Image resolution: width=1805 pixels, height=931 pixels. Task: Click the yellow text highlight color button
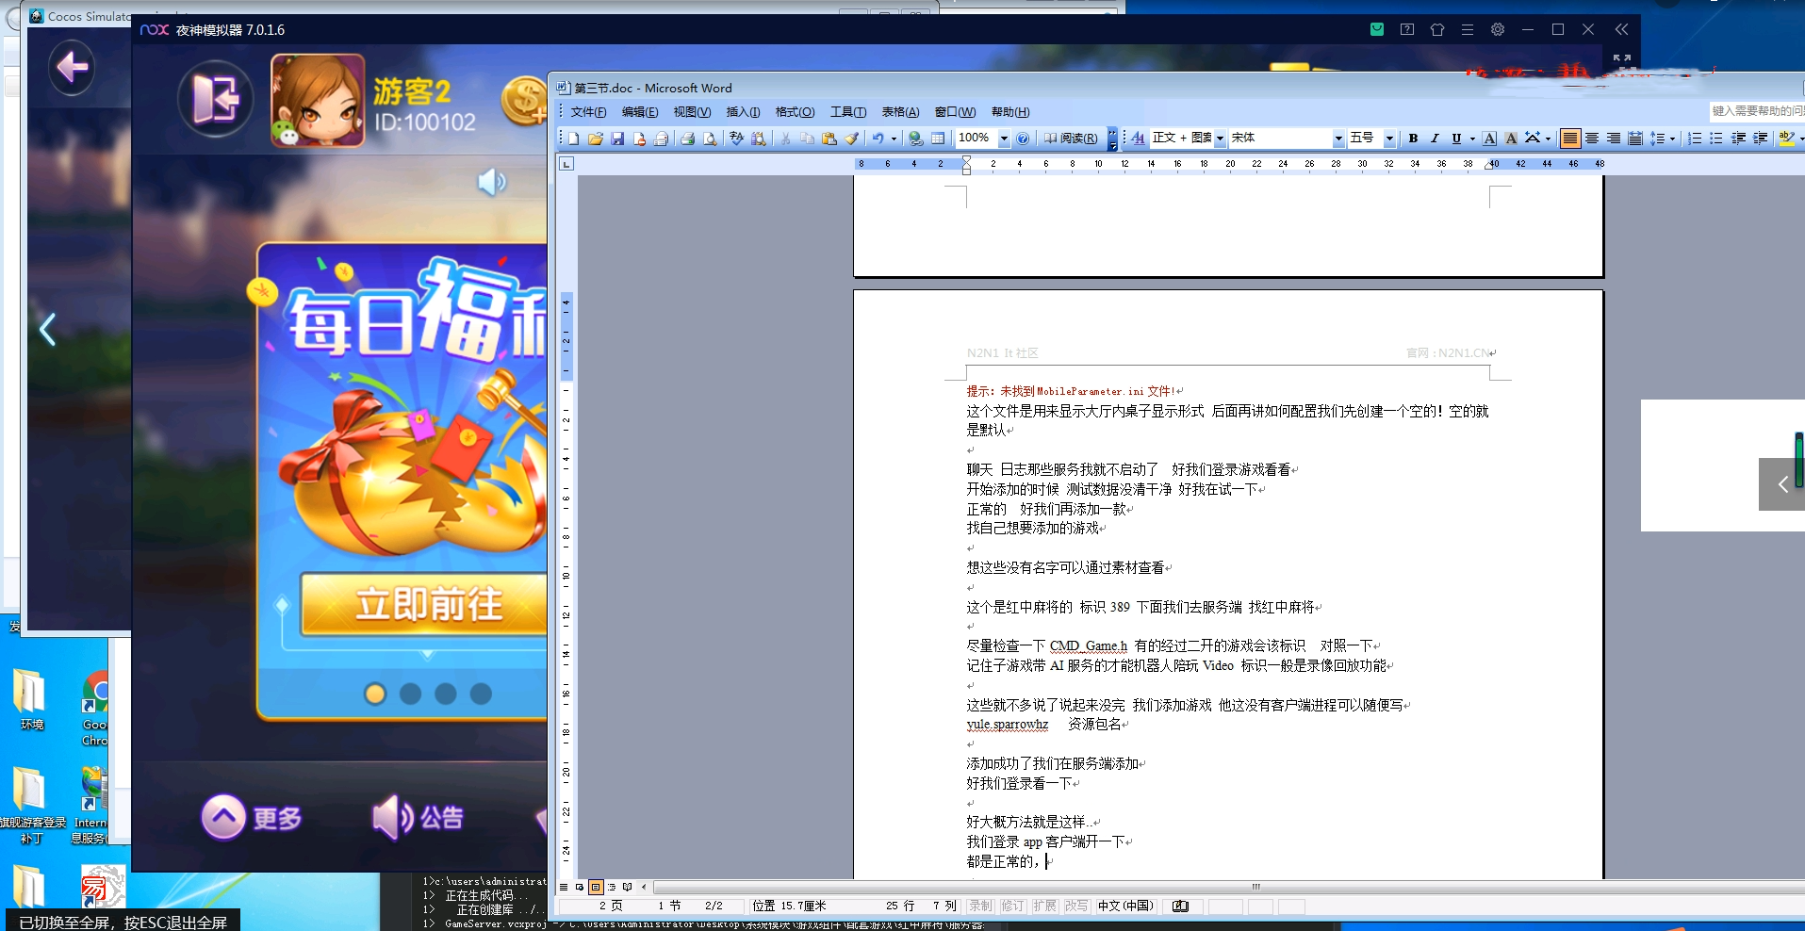coord(1785,139)
